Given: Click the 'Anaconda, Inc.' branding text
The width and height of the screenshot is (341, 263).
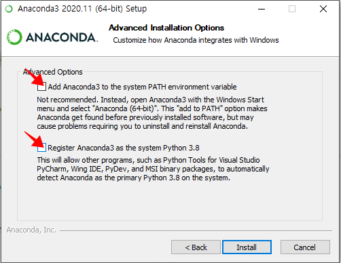Looking at the screenshot, I should 31,230.
